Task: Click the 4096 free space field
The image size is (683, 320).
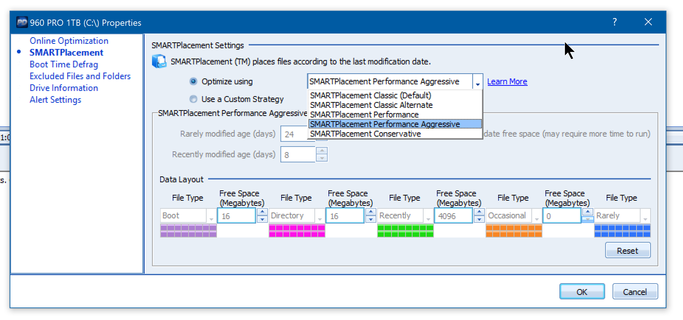Action: 453,216
